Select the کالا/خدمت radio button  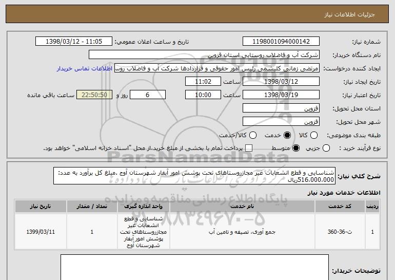[x=253, y=135]
